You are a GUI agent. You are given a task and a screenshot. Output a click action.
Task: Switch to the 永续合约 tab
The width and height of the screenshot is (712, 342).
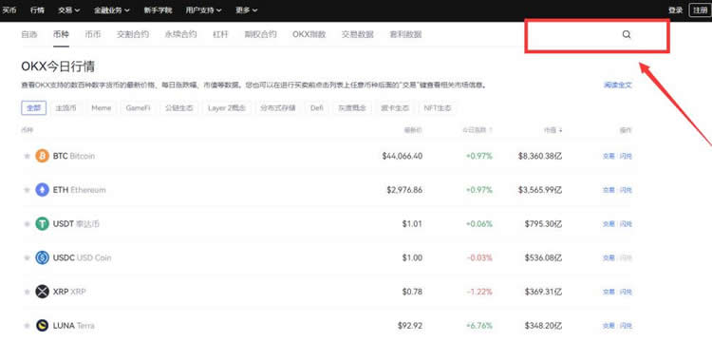click(180, 34)
